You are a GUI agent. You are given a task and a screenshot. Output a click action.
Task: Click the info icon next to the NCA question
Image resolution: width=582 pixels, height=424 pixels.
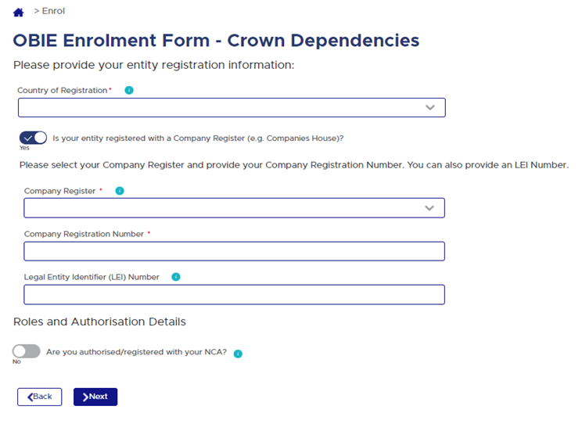pos(238,354)
